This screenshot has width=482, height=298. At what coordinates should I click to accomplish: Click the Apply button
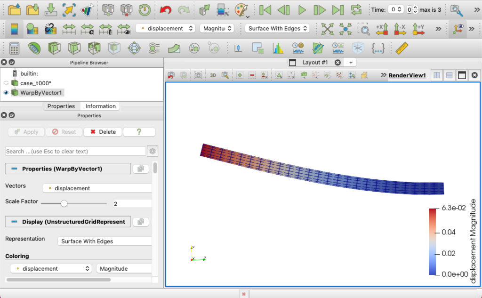[x=26, y=132]
